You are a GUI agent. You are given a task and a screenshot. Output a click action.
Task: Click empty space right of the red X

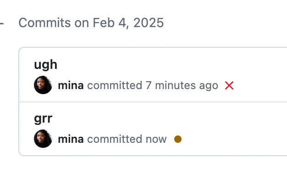tap(260, 85)
